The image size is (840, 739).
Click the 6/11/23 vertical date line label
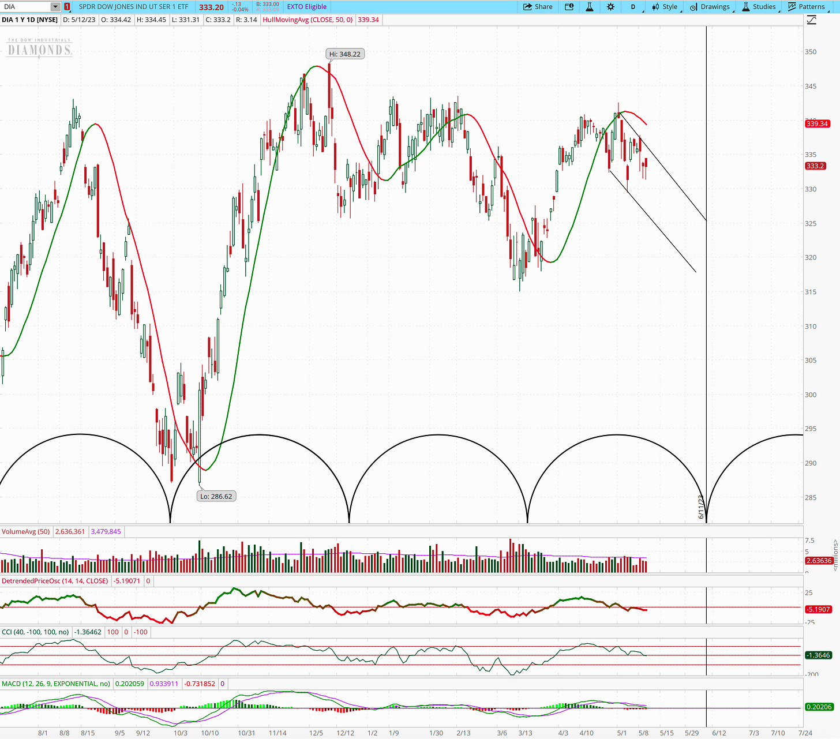(x=702, y=507)
